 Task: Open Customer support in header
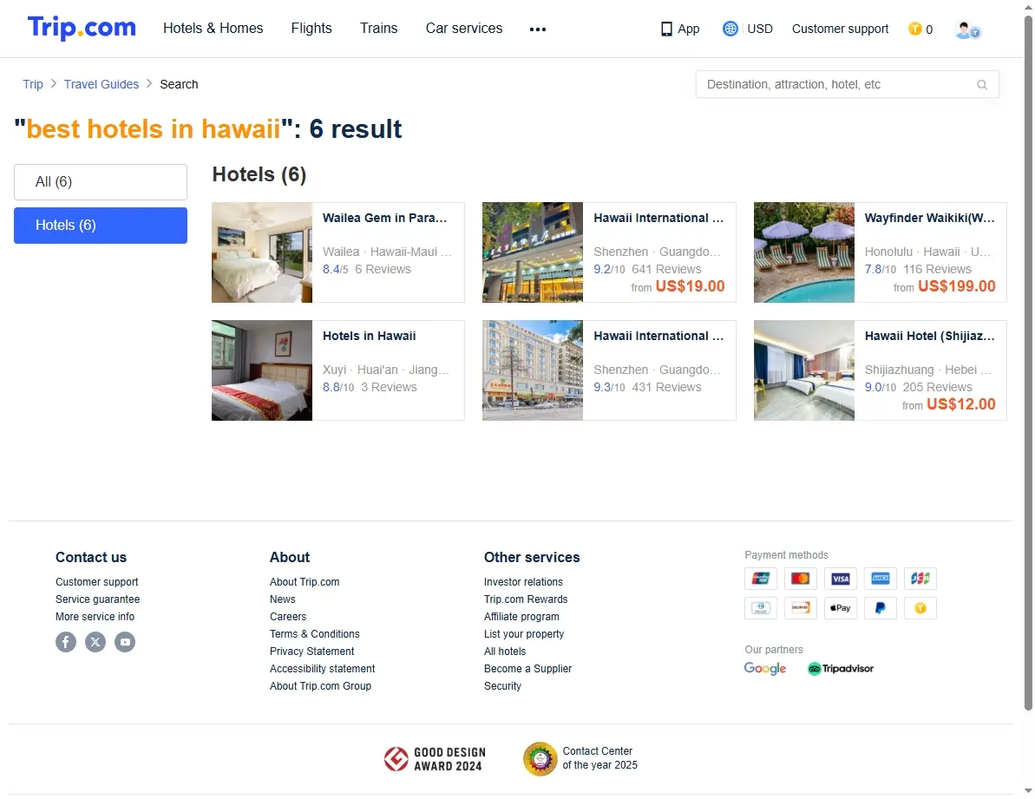click(841, 29)
